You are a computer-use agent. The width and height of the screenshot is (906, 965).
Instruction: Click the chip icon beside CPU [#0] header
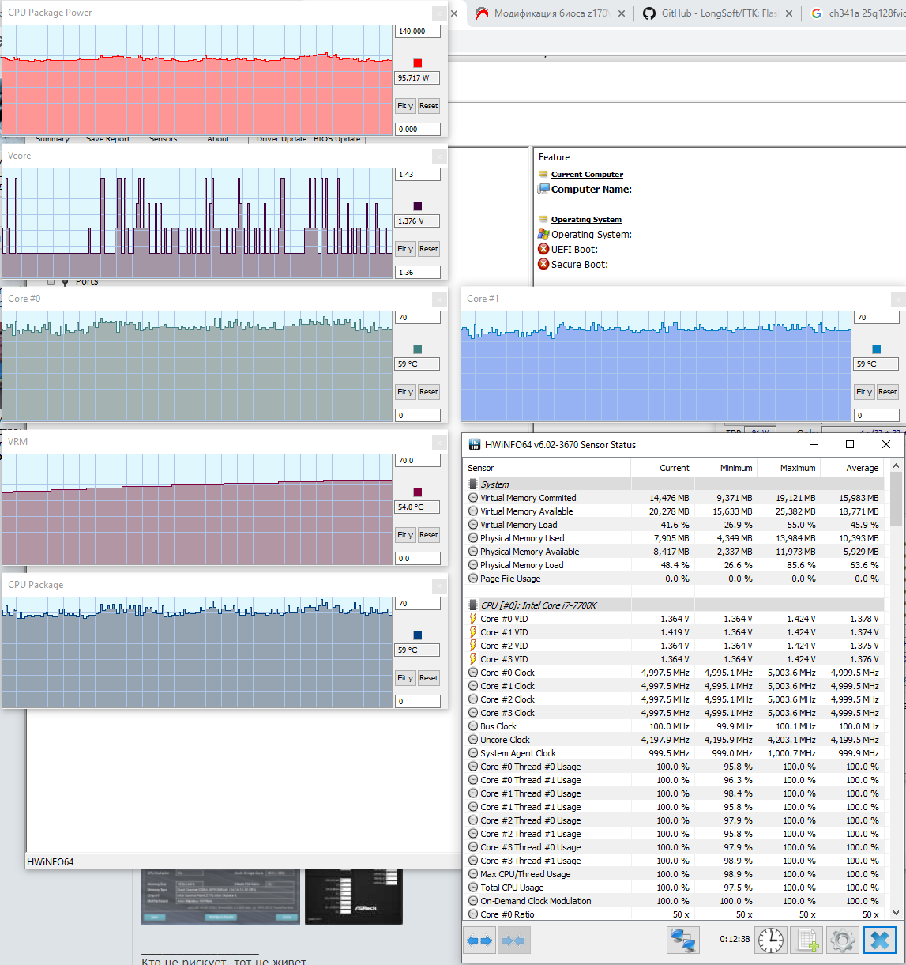point(473,605)
